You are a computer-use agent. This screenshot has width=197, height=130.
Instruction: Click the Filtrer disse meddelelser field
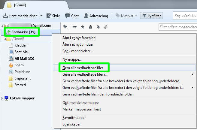[x=178, y=27]
